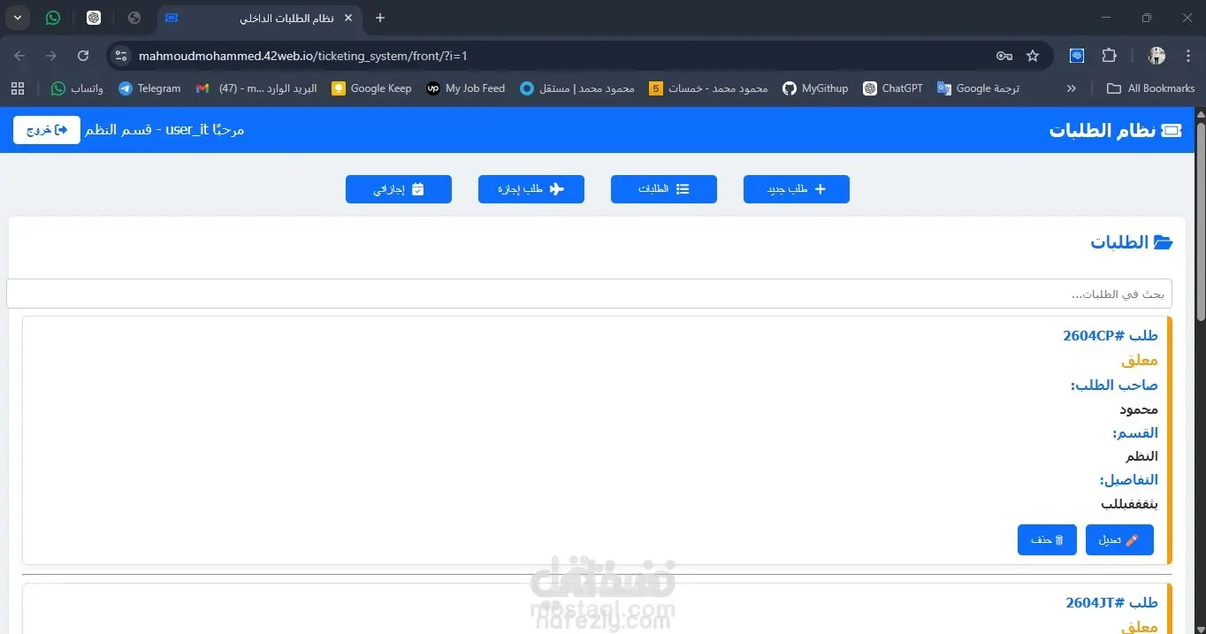
Task: Go forward to next page
Action: tap(51, 56)
